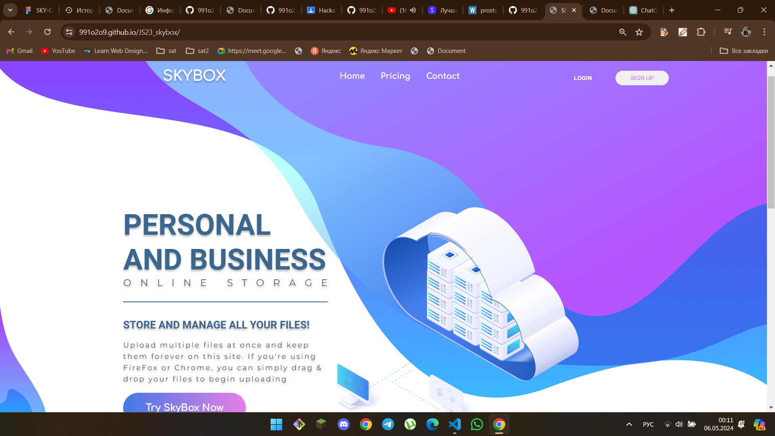This screenshot has width=775, height=436.
Task: Open the Gmail bookmark
Action: (19, 51)
